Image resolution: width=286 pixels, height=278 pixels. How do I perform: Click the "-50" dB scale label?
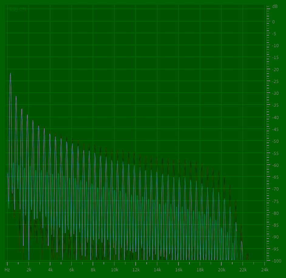275,142
